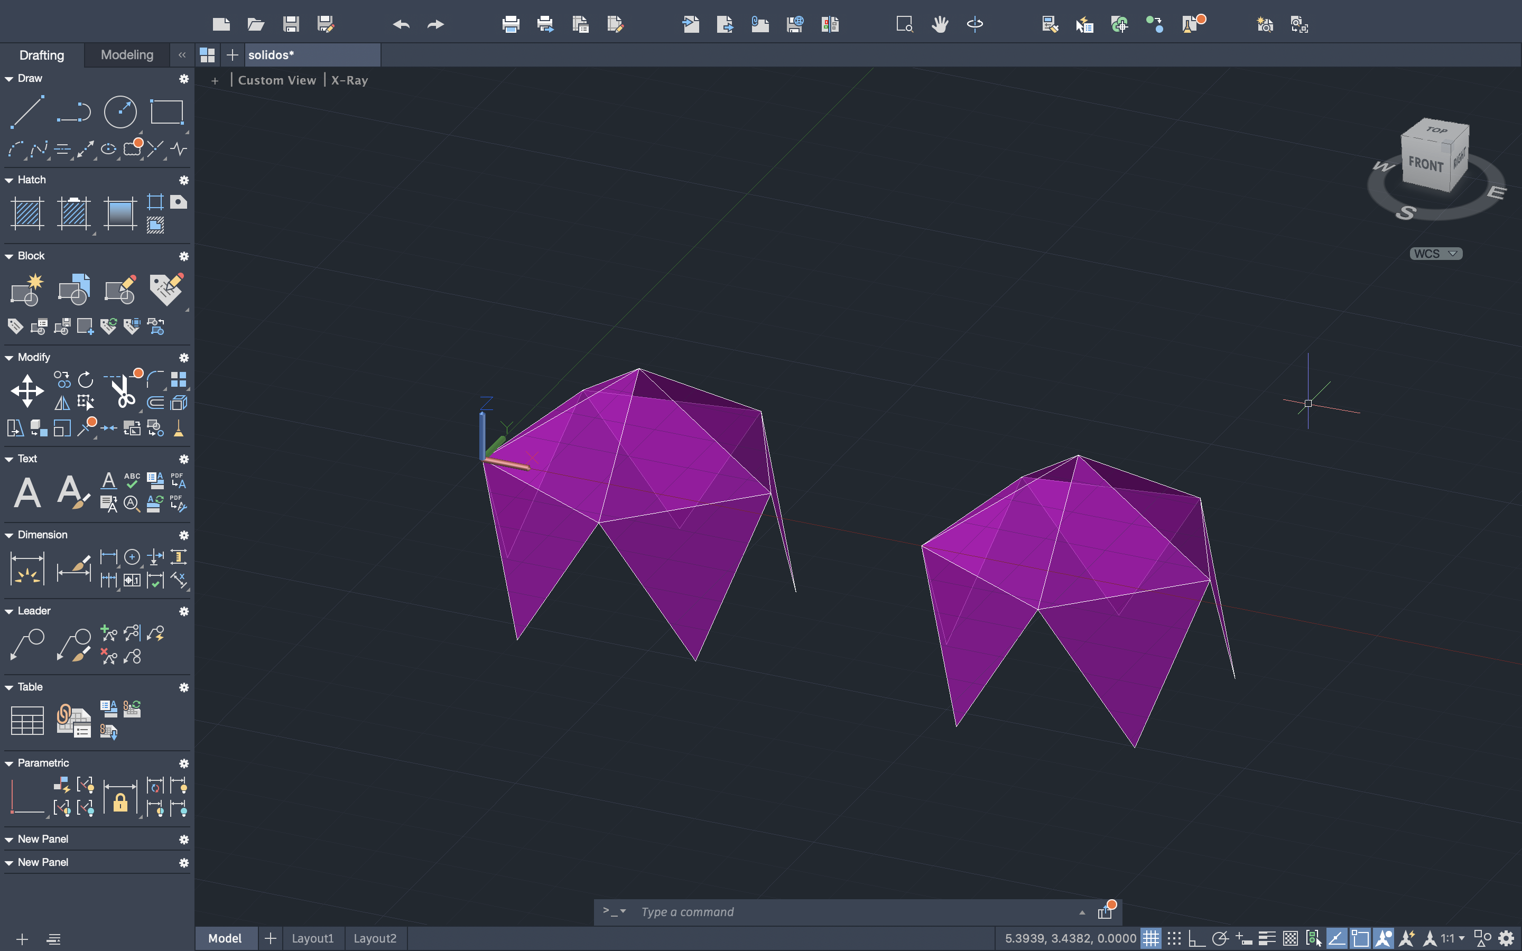
Task: Collapse the Modify panel
Action: coord(10,358)
